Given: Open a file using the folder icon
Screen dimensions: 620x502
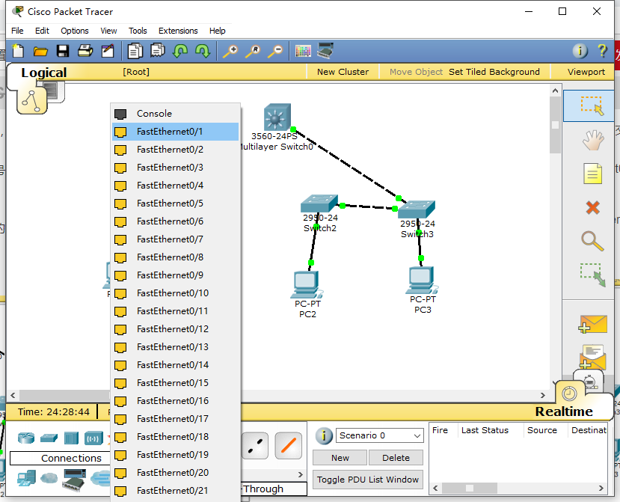Looking at the screenshot, I should [40, 51].
